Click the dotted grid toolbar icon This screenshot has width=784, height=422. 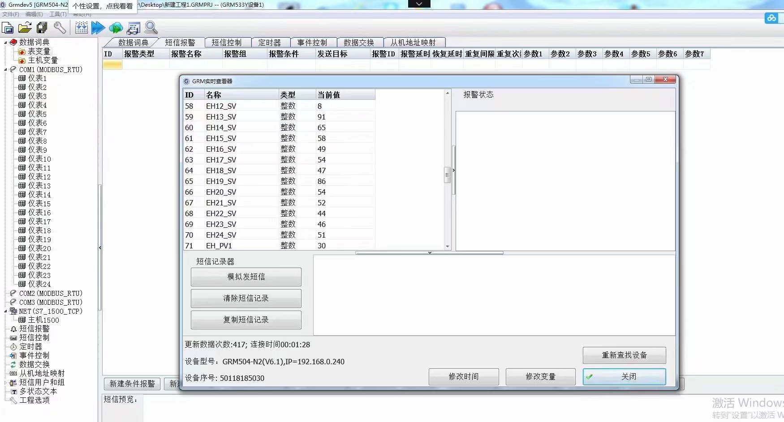click(81, 28)
